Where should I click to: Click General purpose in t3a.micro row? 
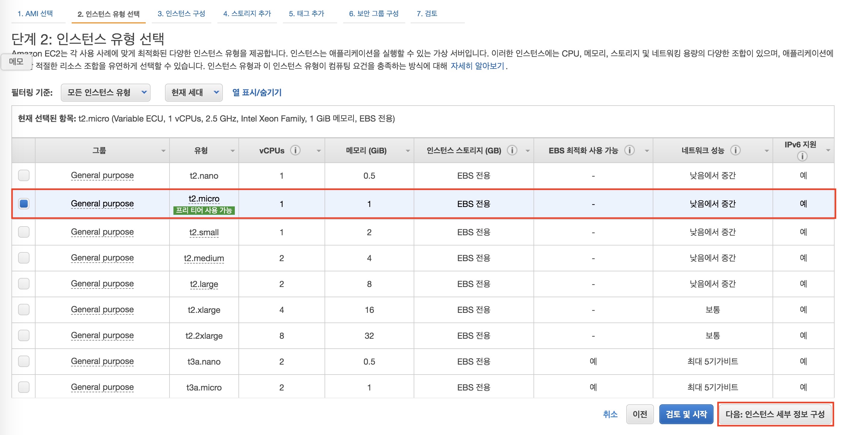[x=102, y=387]
